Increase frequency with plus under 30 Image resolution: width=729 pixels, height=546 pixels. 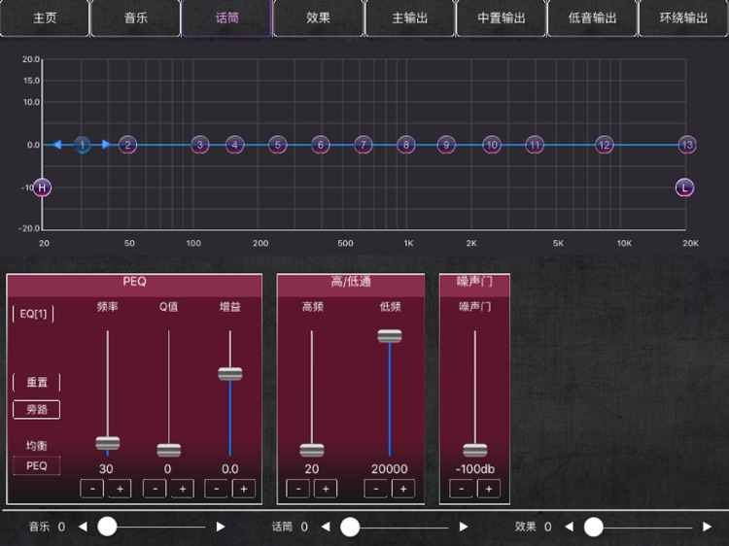point(120,489)
